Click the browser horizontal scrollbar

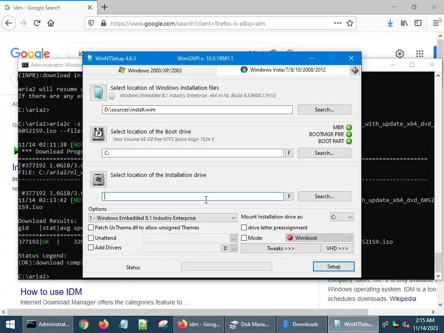[187, 312]
